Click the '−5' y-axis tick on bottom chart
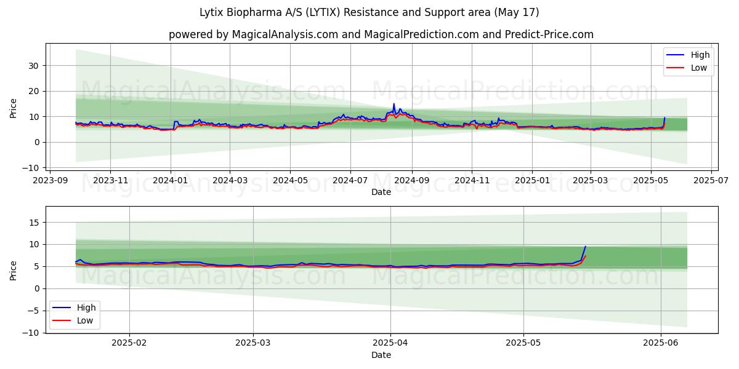739x369 pixels. (34, 311)
